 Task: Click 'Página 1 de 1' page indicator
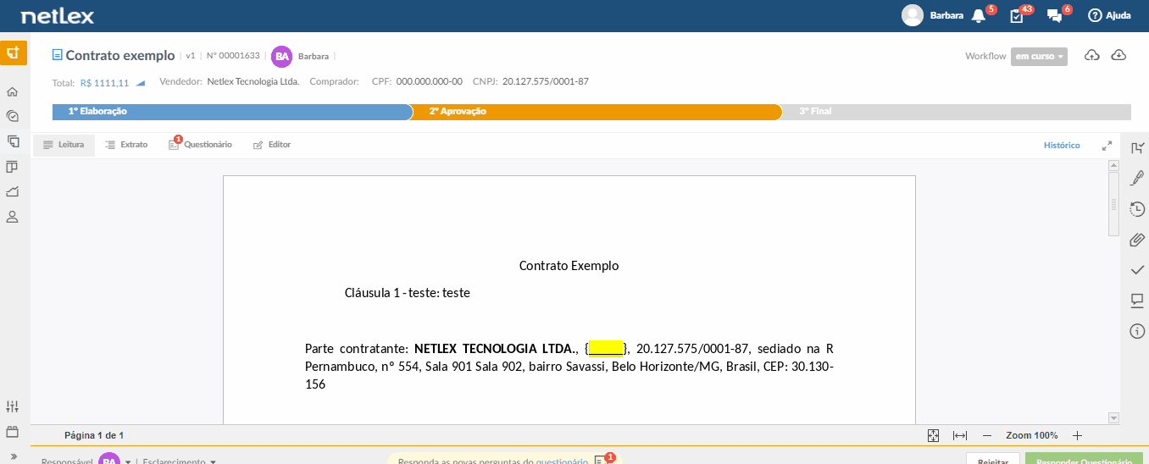(94, 435)
